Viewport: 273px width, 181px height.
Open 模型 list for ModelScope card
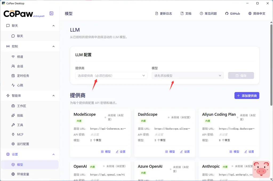pos(106,152)
